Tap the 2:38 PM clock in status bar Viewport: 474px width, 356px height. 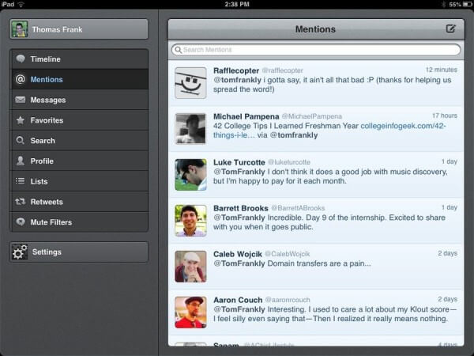(x=237, y=4)
